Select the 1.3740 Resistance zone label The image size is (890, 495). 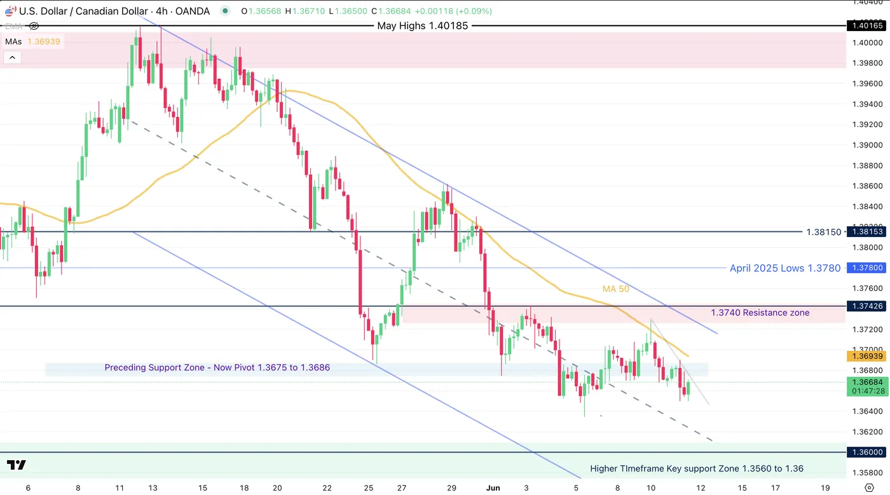tap(760, 313)
